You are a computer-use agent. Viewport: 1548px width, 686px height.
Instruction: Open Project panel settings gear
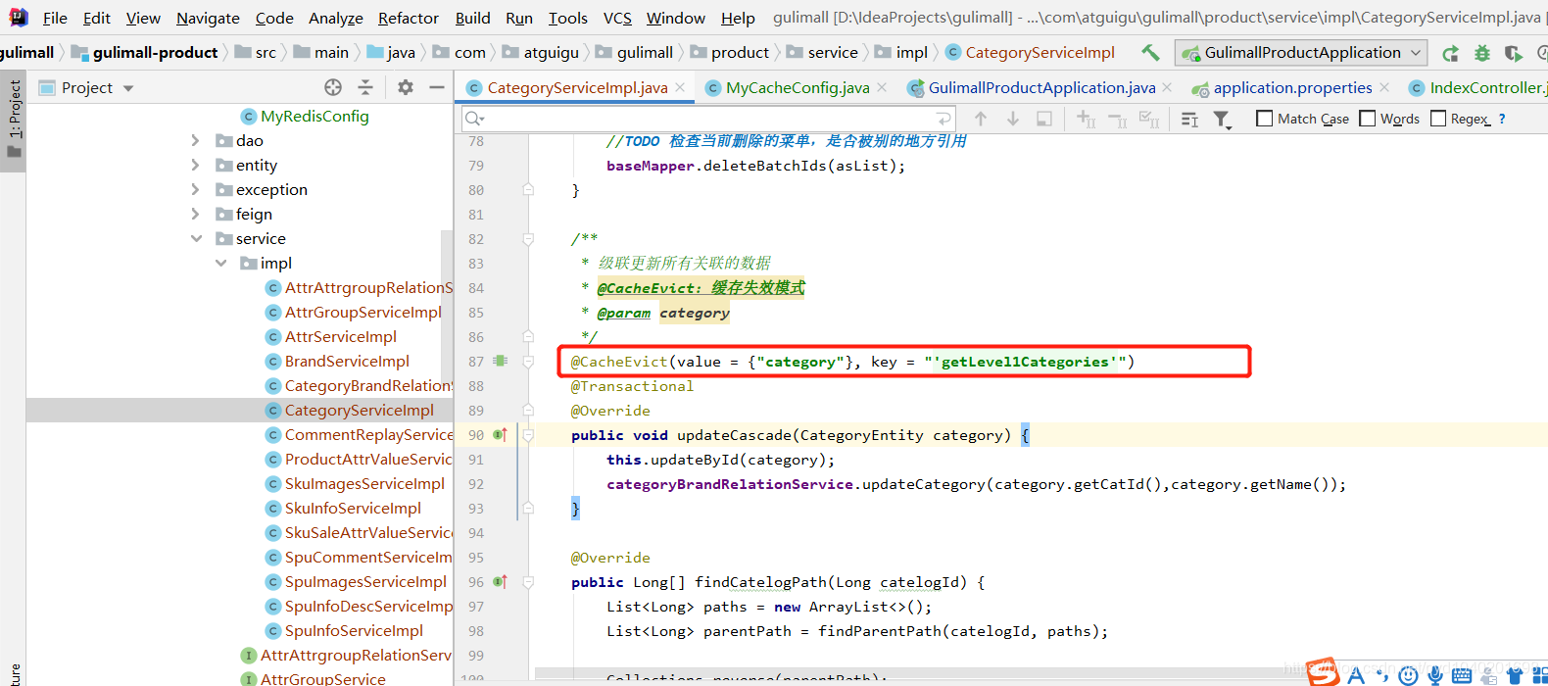point(406,87)
